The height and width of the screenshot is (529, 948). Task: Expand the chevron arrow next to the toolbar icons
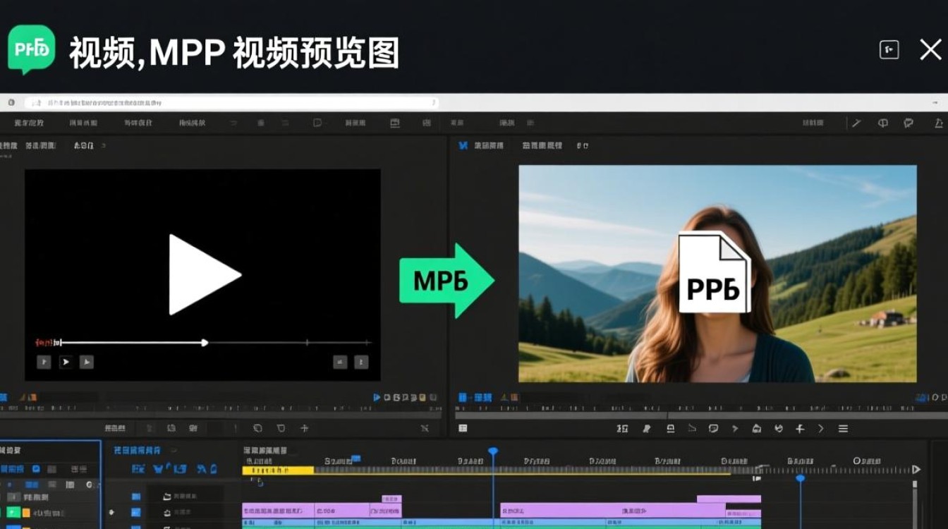(x=820, y=428)
